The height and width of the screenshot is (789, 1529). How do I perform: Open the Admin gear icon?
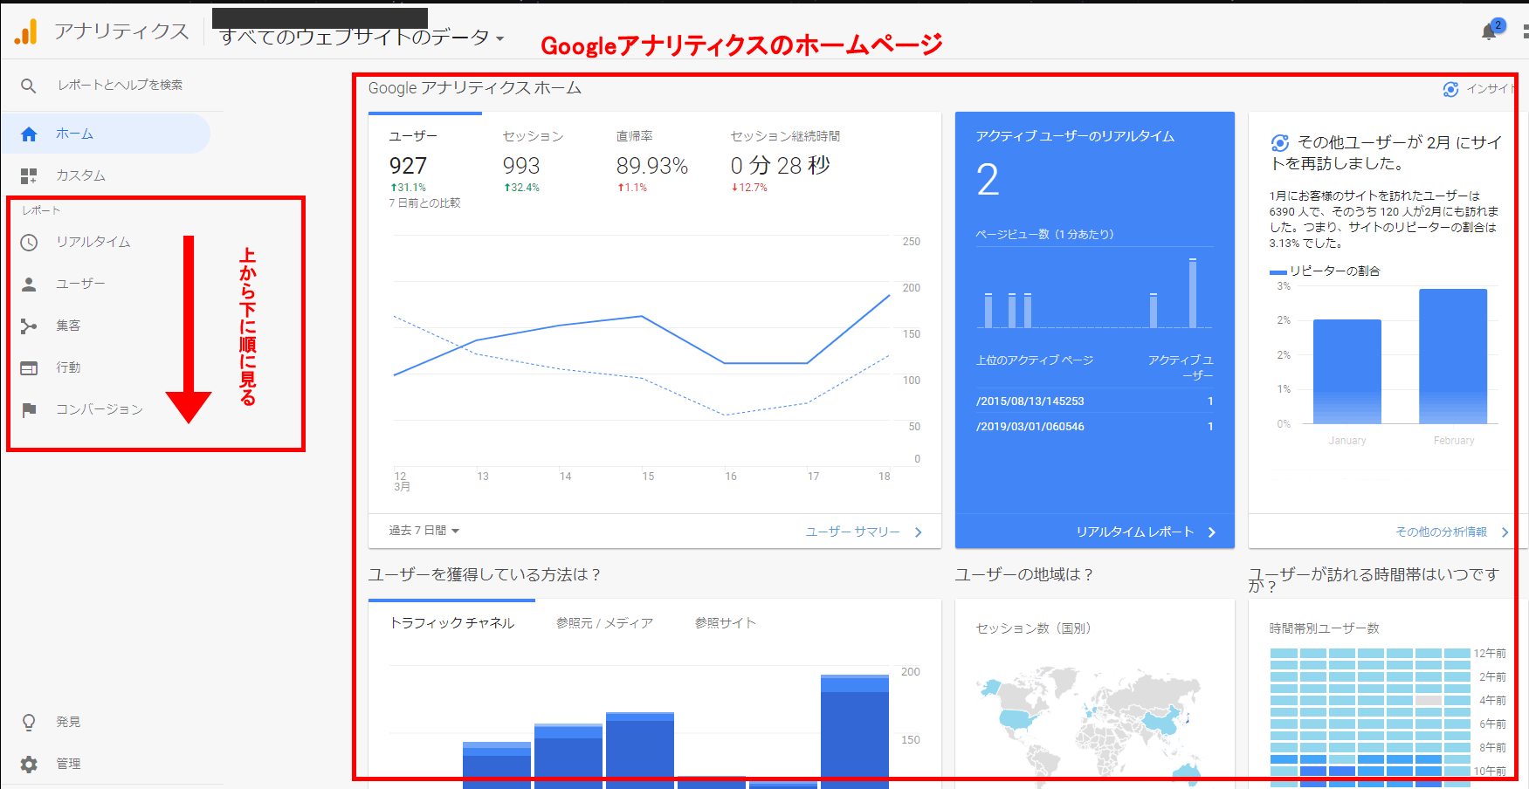click(29, 765)
